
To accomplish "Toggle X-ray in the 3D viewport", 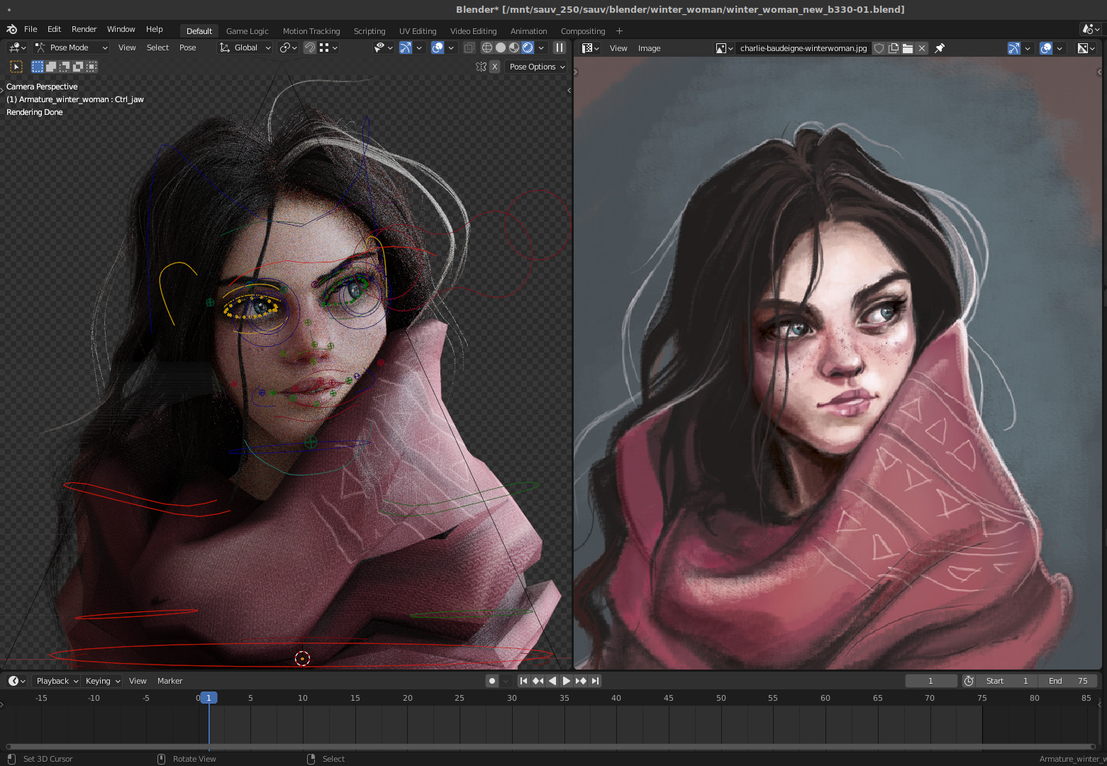I will [469, 48].
